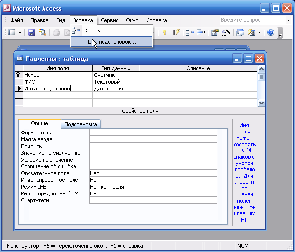Click the Имя поля column header
This screenshot has height=252, width=295.
pos(58,68)
